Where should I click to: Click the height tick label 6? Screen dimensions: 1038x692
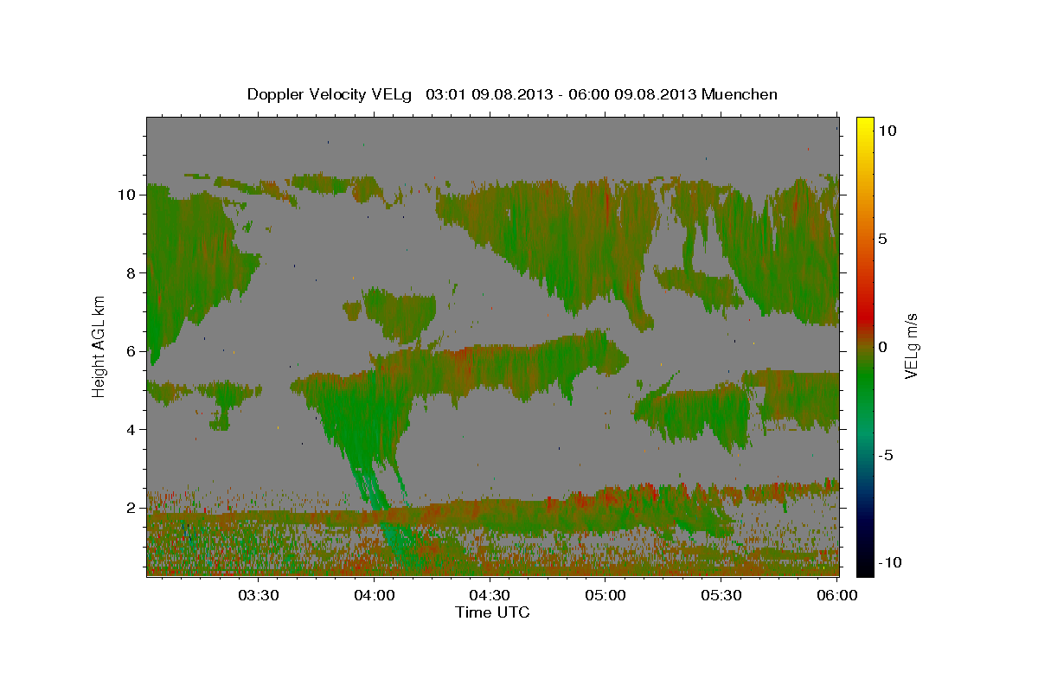pyautogui.click(x=131, y=351)
